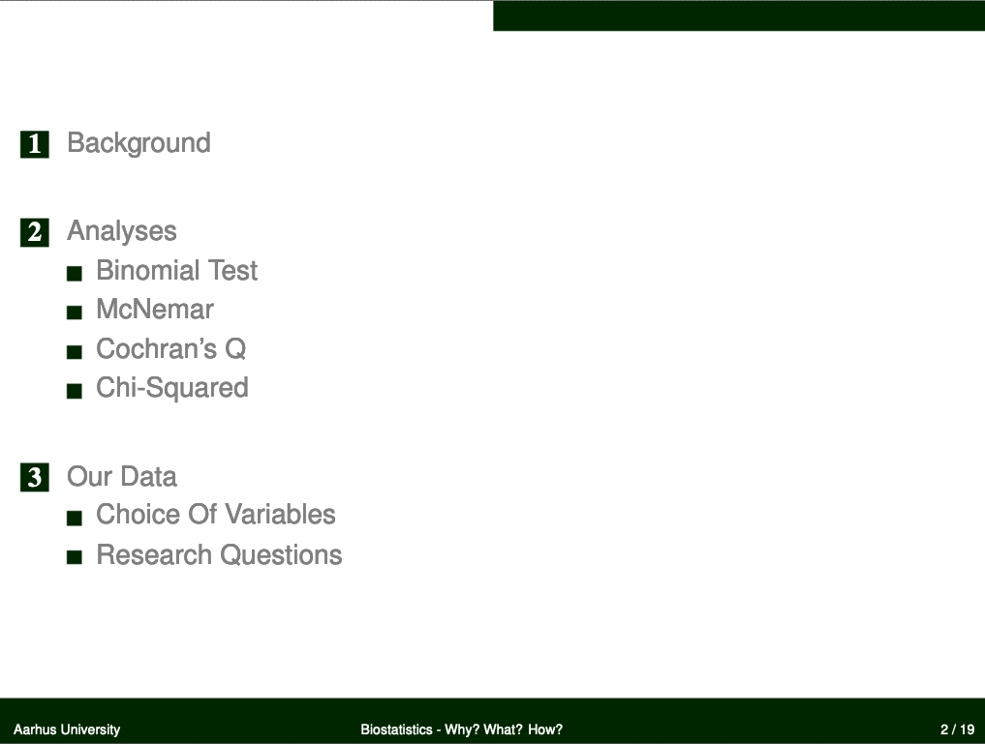Click the Aarhus University footer text
This screenshot has height=744, width=985.
click(67, 729)
